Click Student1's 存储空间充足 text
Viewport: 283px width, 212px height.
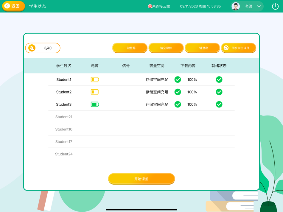coord(157,79)
